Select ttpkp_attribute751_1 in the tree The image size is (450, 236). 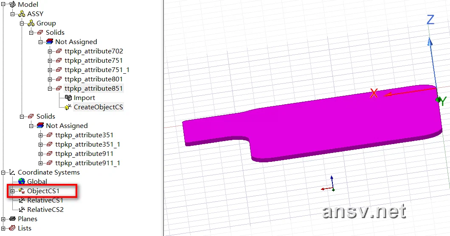(x=97, y=69)
